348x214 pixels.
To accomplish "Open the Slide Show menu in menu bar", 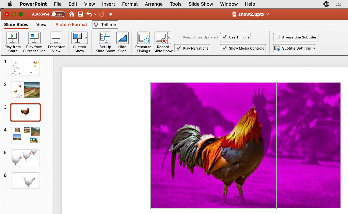I will tap(201, 4).
